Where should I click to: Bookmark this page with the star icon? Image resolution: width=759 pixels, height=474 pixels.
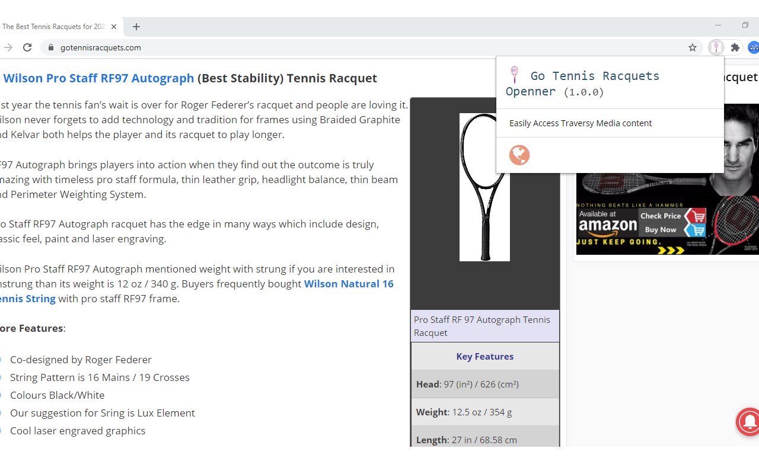click(x=693, y=47)
